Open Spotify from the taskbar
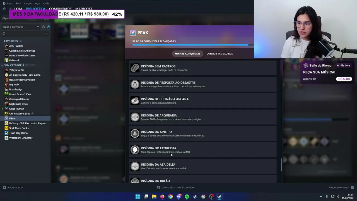 (187, 197)
